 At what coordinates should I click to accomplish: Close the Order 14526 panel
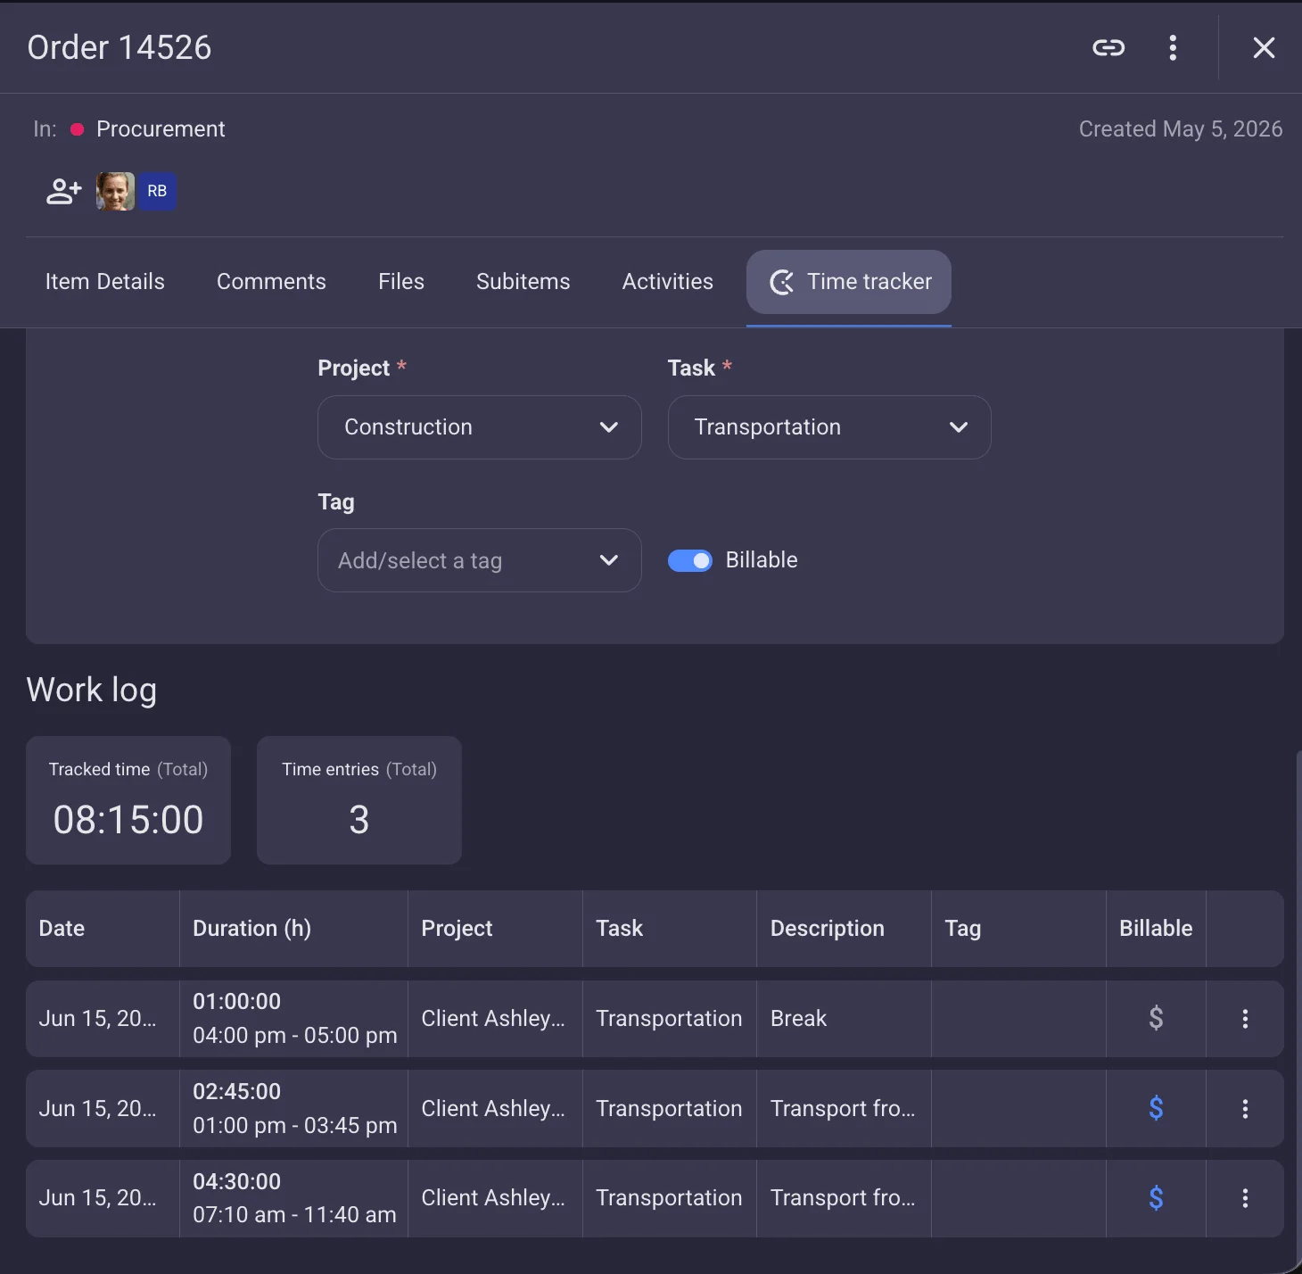1264,47
